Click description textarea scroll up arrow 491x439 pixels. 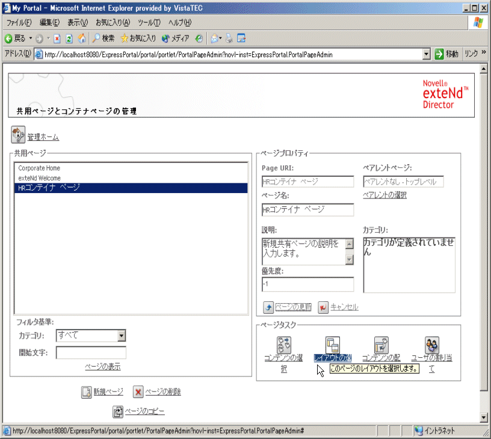[x=350, y=244]
